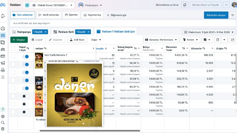
Task: Open advertising megaphone icon in sidebar
Action: (x=3, y=63)
